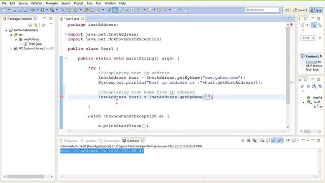The height and width of the screenshot is (183, 325).
Task: Click Clear Console icon
Action: pyautogui.click(x=263, y=141)
